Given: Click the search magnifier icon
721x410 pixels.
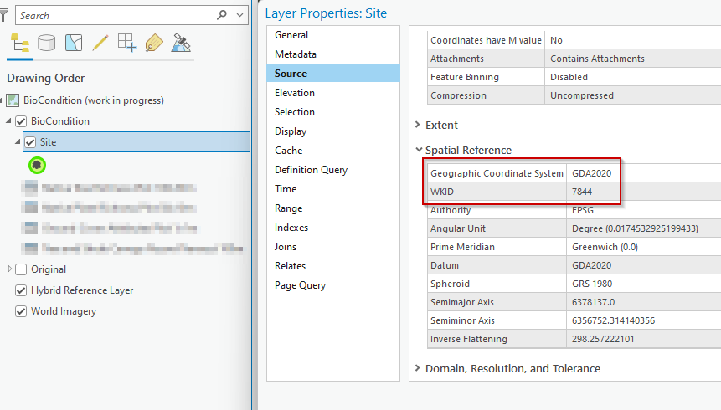Looking at the screenshot, I should click(222, 15).
